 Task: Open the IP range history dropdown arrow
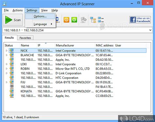tap(150, 30)
